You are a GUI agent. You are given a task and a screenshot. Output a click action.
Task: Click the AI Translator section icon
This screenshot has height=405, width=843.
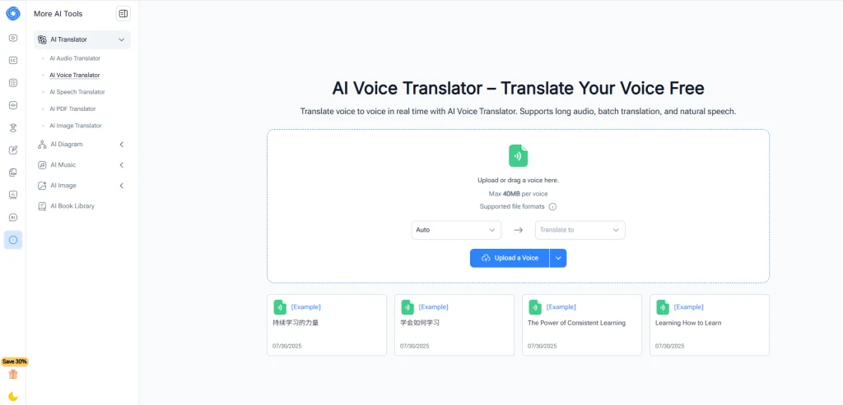(x=42, y=39)
